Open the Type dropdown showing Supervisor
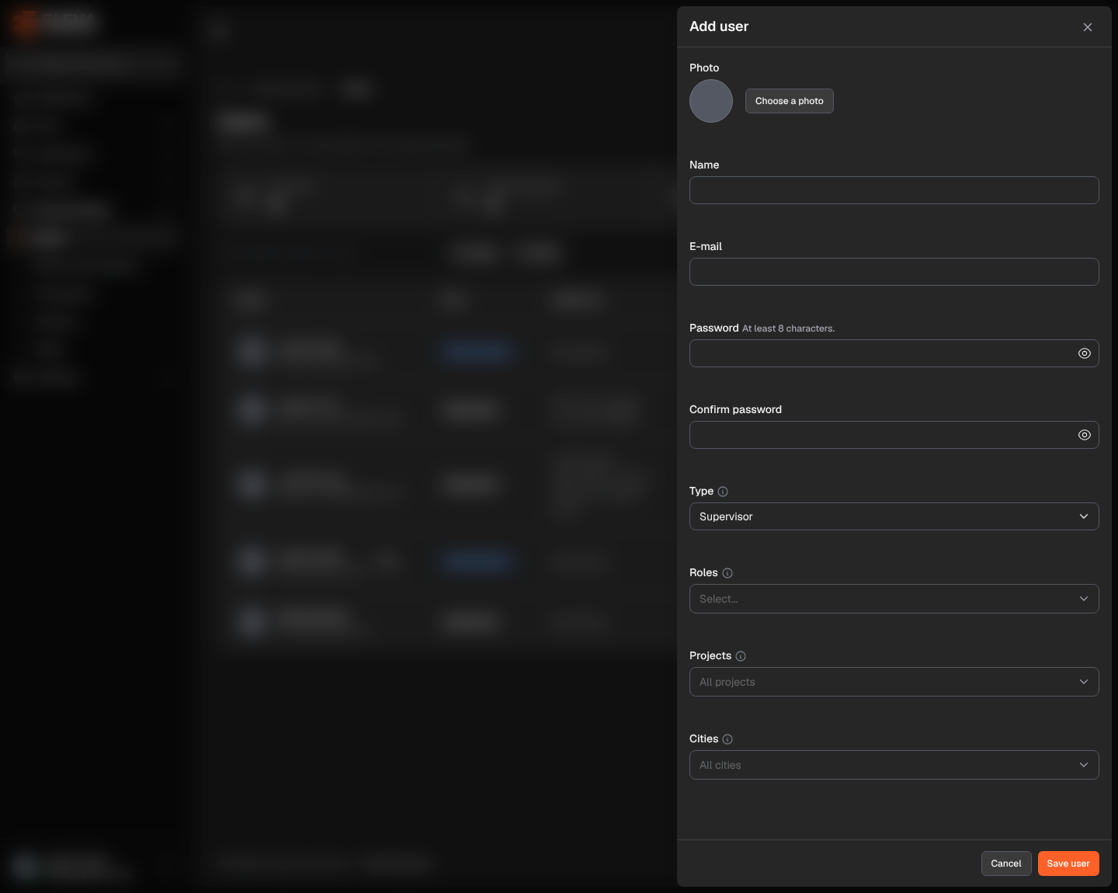The height and width of the screenshot is (893, 1118). point(894,516)
